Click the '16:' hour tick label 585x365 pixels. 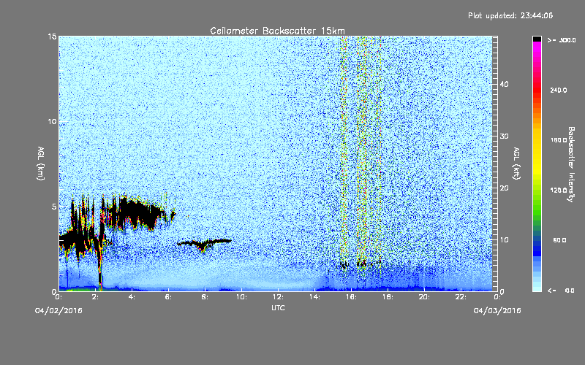351,297
